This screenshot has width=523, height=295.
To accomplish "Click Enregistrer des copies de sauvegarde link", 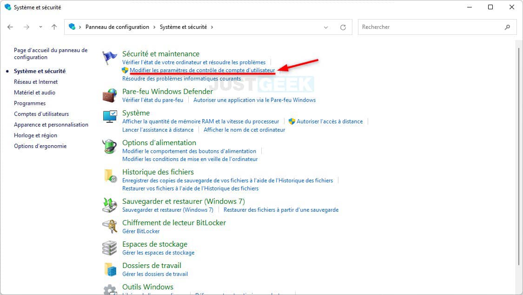I will 227,180.
